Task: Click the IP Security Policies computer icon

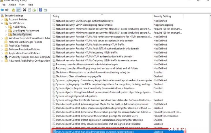Action: point(6,57)
